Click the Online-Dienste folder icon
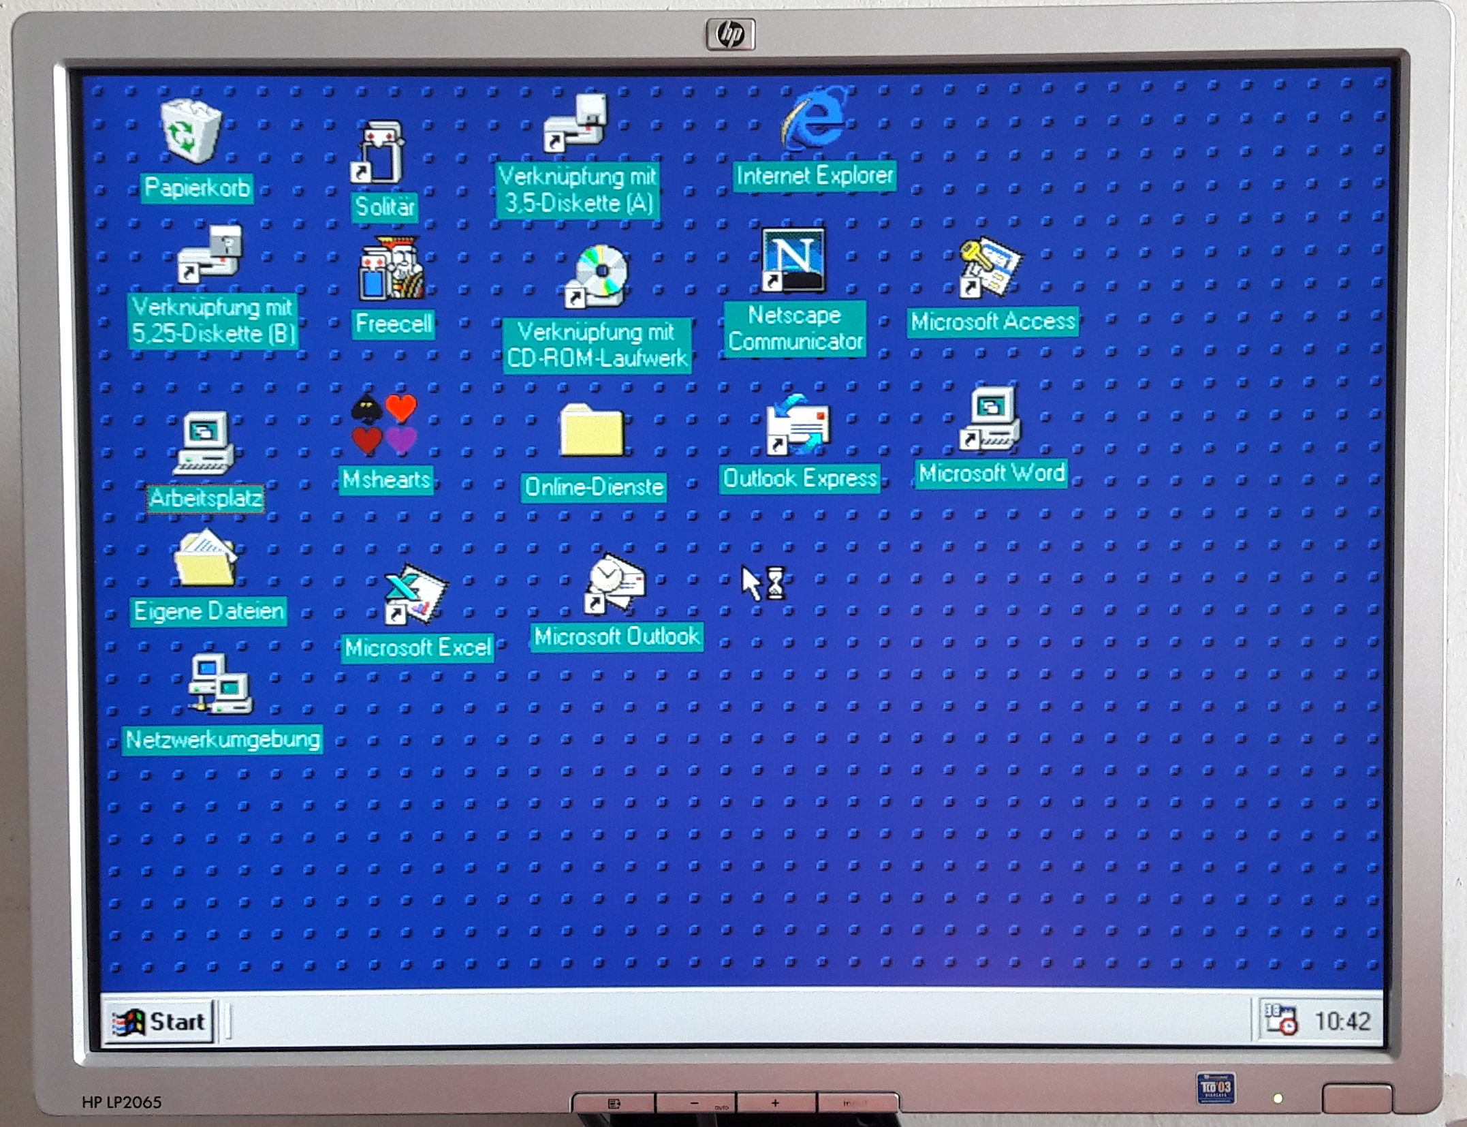 591,431
